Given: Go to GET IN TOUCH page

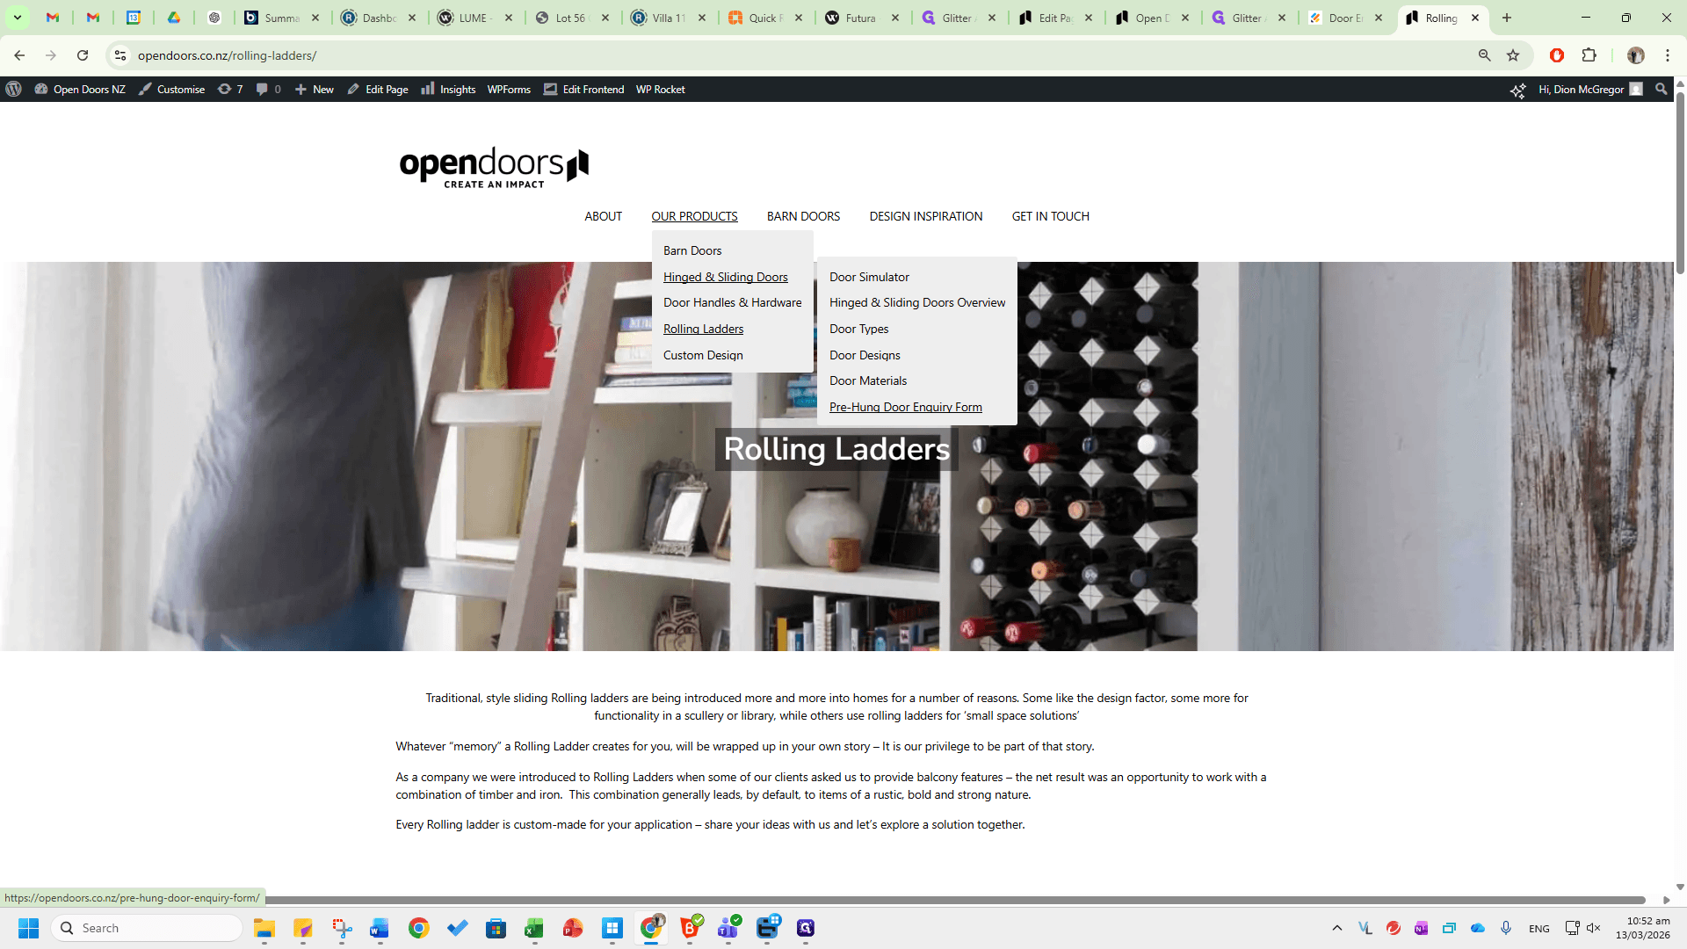Looking at the screenshot, I should [1050, 216].
